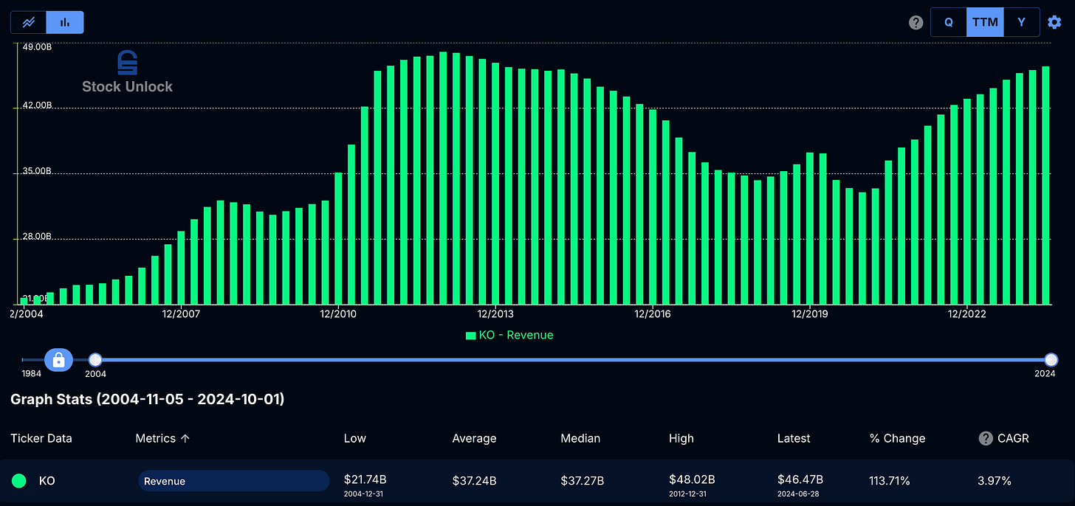This screenshot has width=1075, height=506.
Task: Click the 12/2019 axis label
Action: [810, 314]
